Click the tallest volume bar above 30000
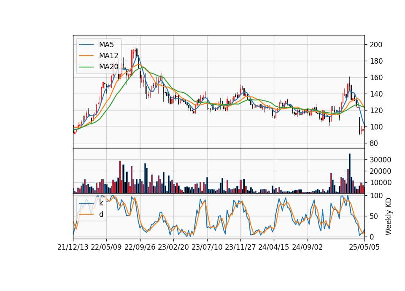 pos(349,173)
